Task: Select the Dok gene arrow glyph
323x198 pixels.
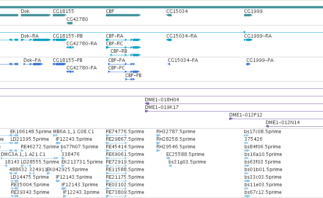Action: 36,15
